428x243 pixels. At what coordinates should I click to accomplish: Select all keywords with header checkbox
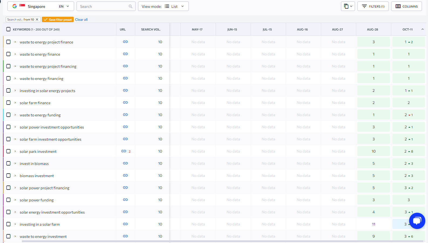point(8,29)
